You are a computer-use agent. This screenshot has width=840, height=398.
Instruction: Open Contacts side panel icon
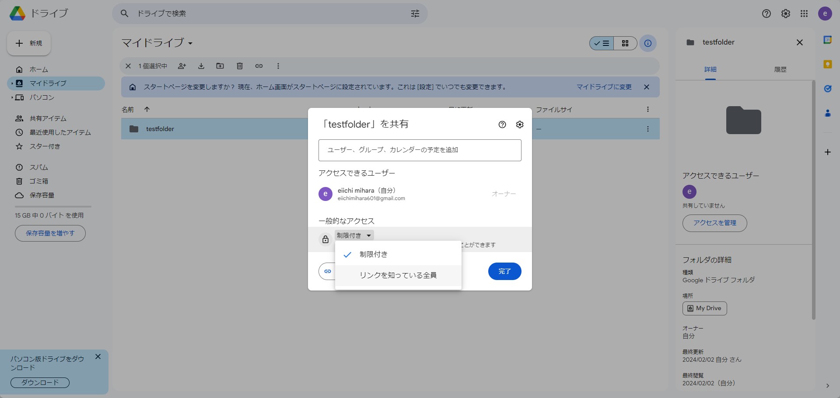827,113
